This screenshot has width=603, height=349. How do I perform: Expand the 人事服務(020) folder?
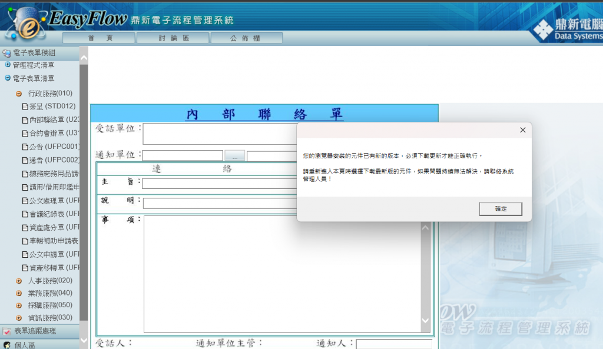18,281
